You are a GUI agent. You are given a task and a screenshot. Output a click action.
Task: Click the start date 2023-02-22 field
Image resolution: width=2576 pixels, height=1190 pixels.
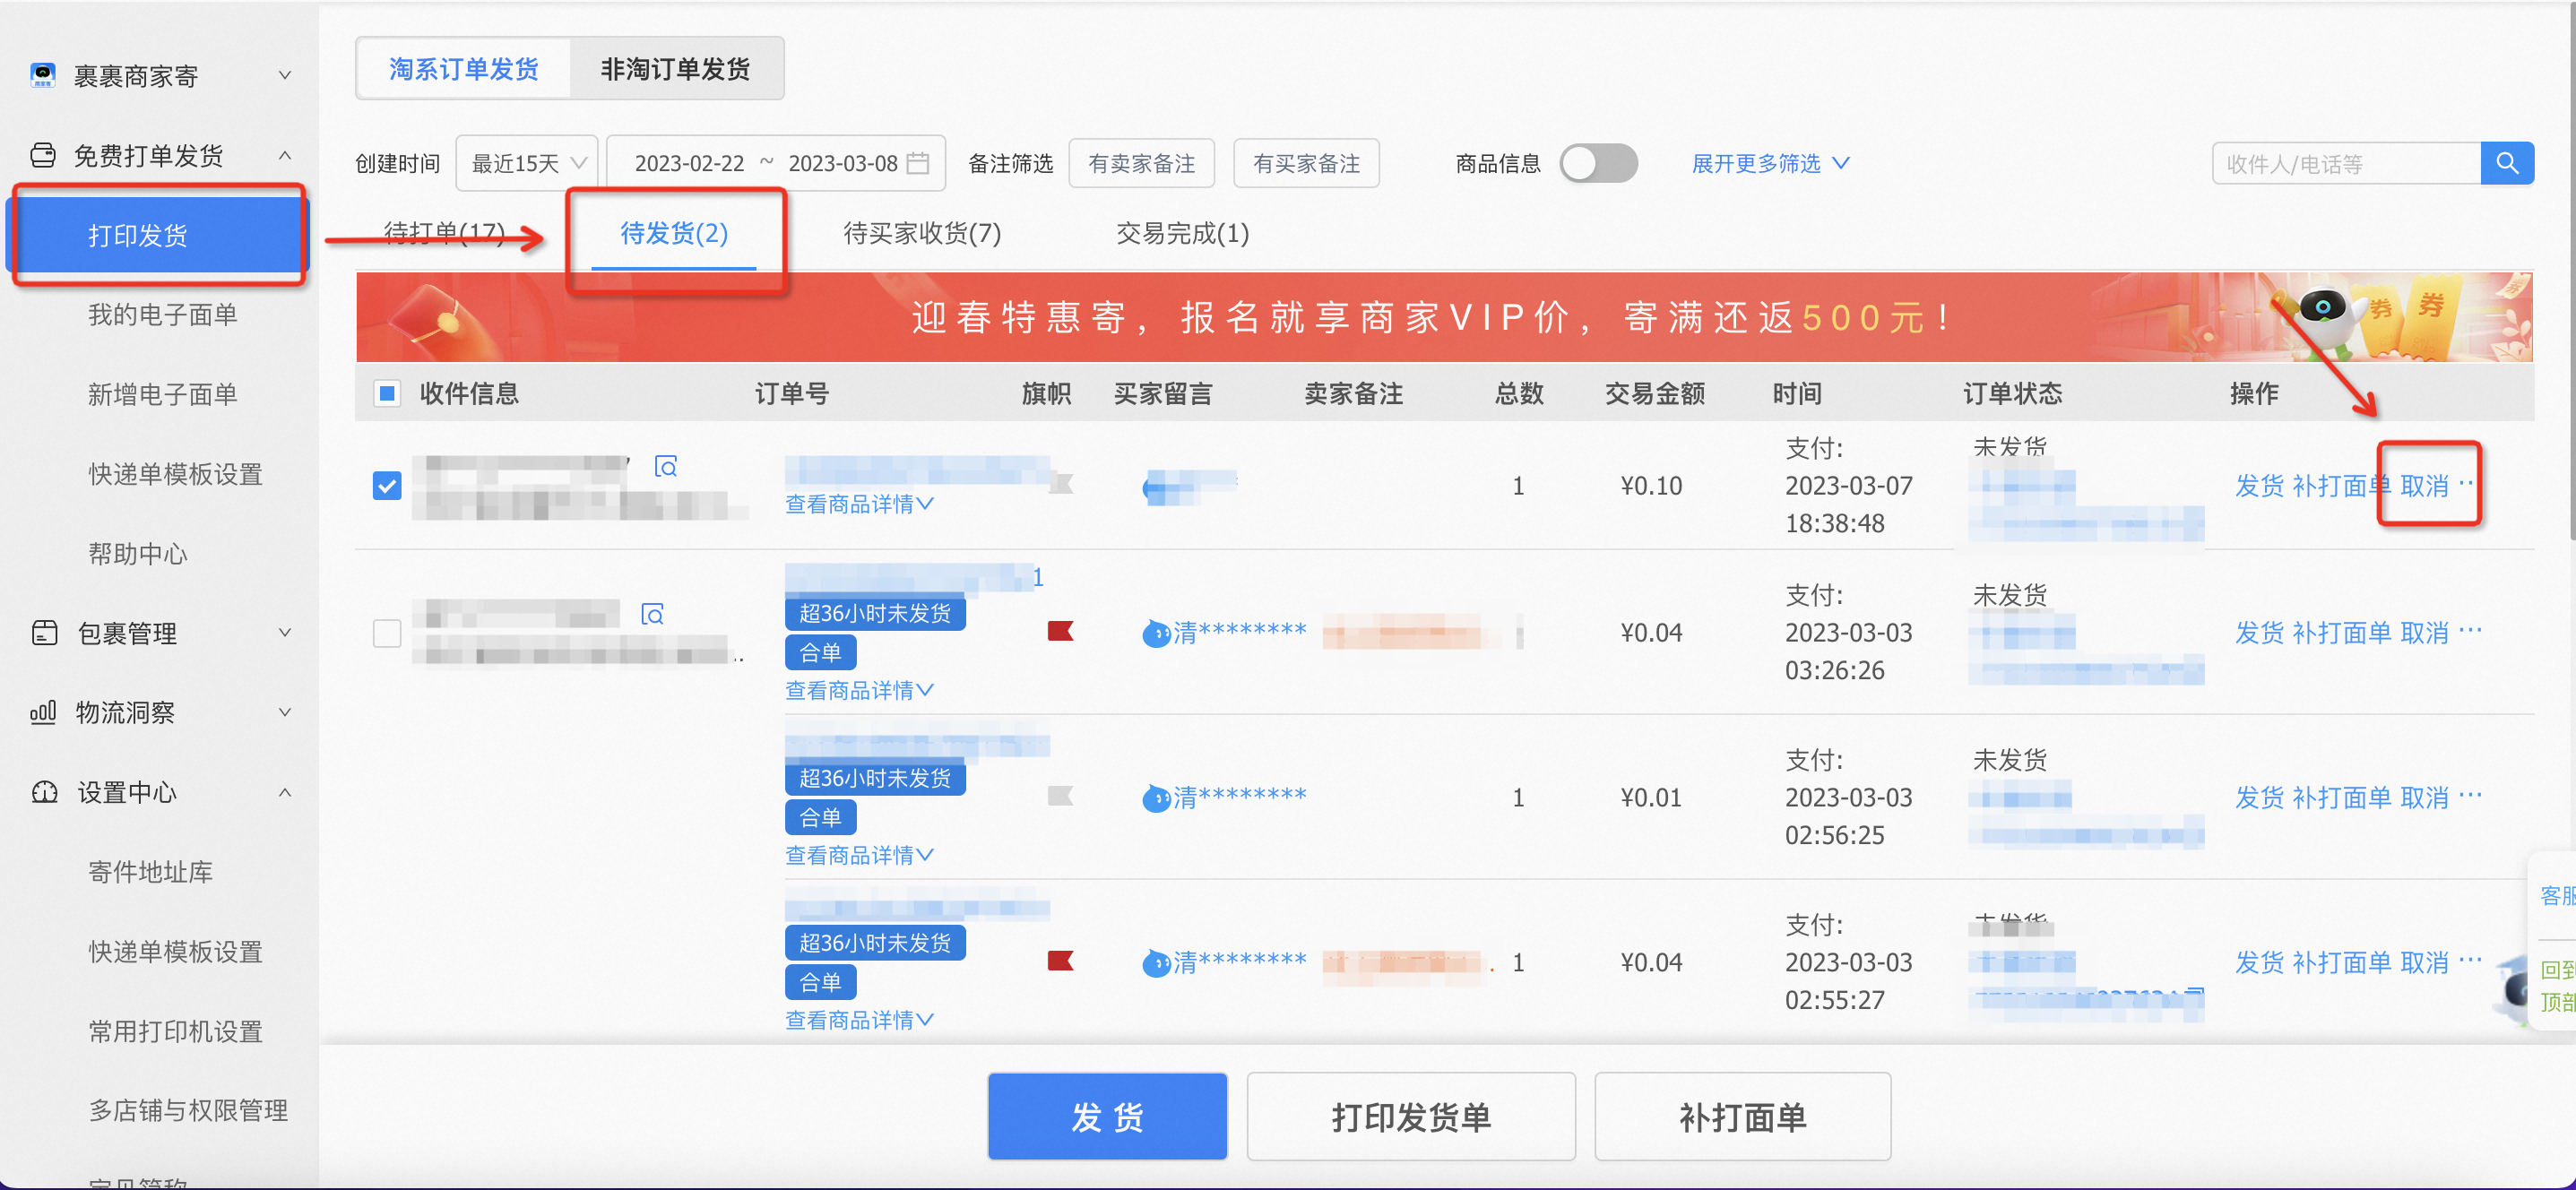point(689,163)
